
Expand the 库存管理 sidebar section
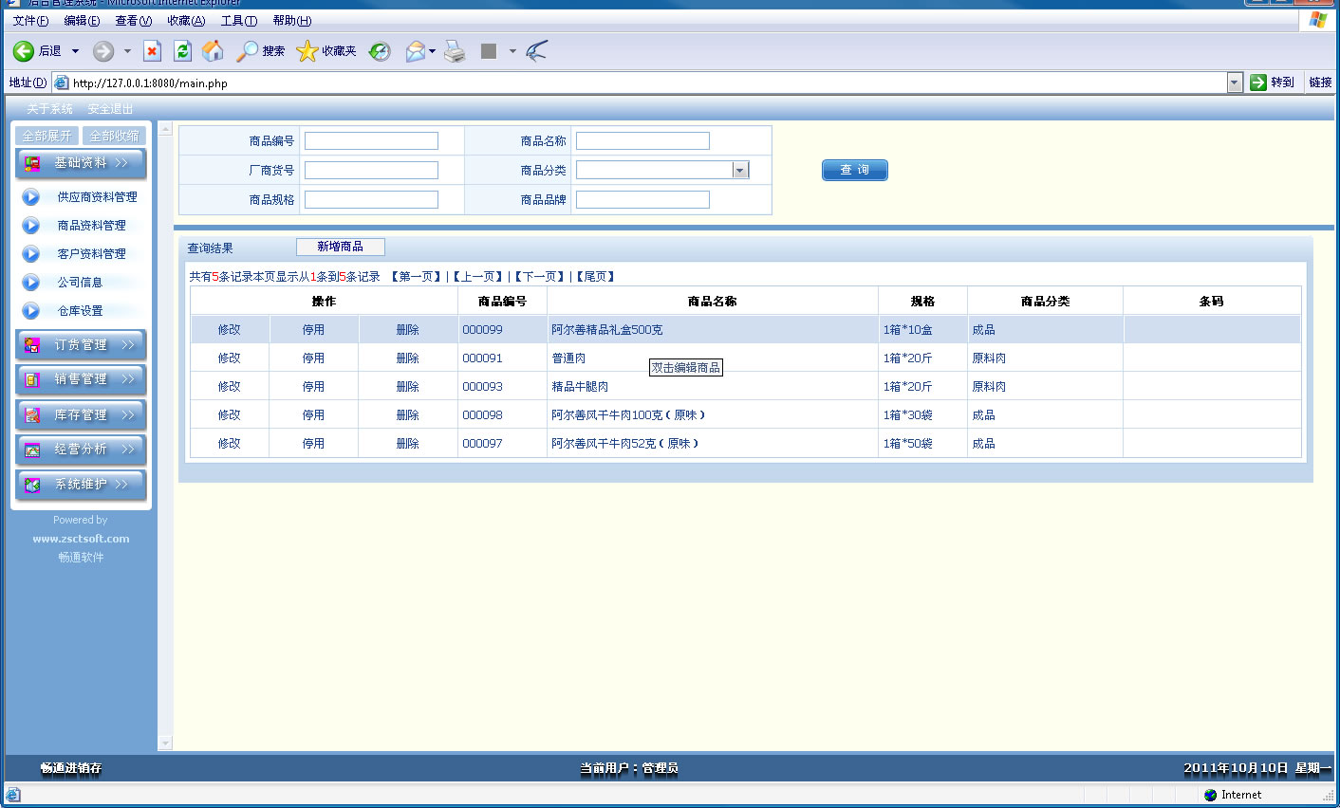tap(81, 415)
